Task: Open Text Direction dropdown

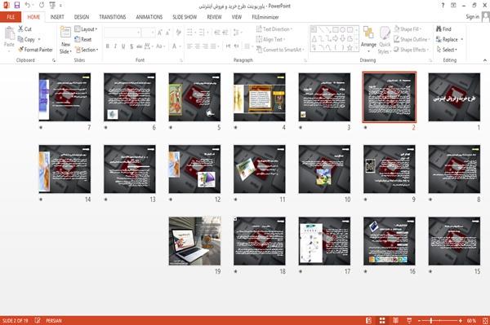Action: (274, 29)
